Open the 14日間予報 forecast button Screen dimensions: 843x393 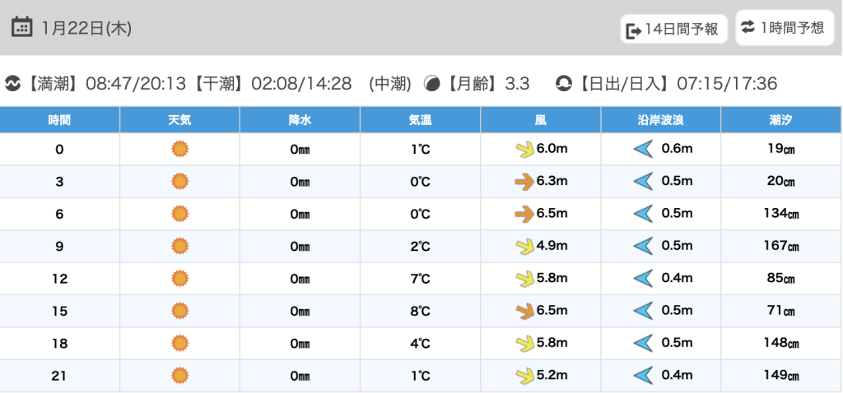(x=674, y=30)
